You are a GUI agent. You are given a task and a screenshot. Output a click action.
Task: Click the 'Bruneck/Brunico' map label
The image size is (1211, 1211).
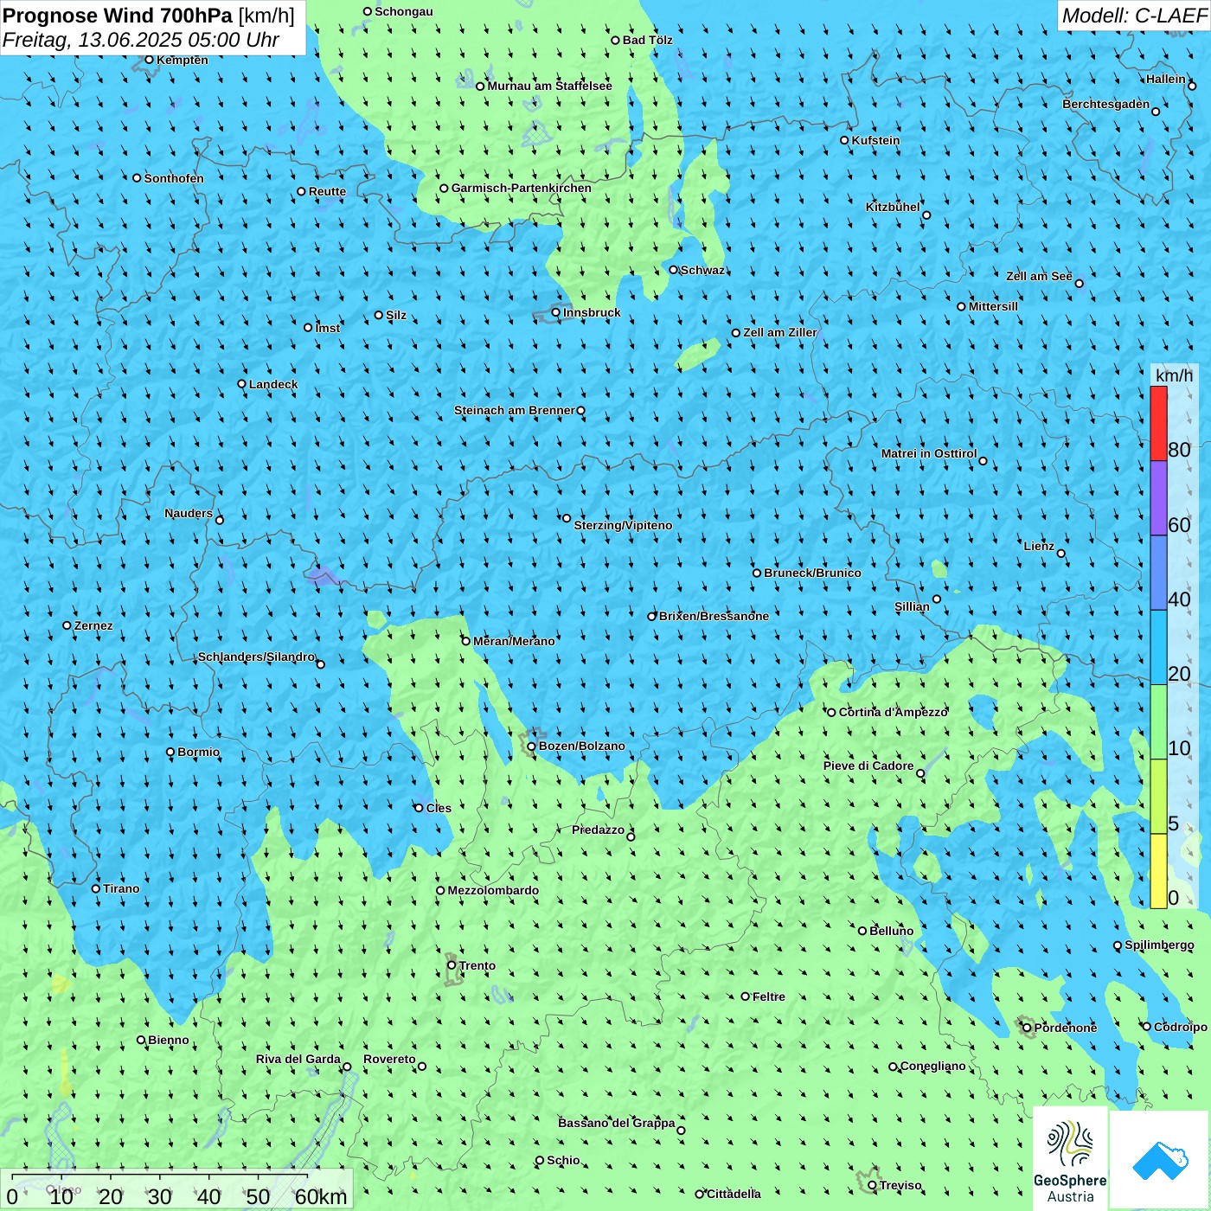812,573
